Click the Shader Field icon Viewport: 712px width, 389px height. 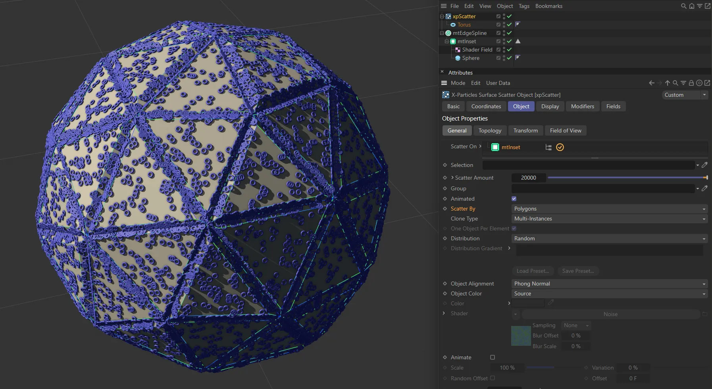[x=459, y=50]
